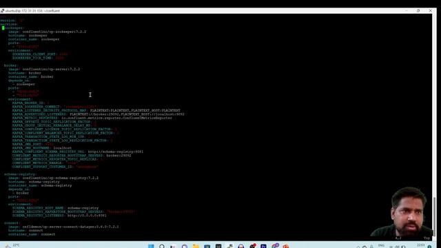Screen dimensions: 441x248
Task: Click ZOOKEEPER_CLIENT_PORT variable
Action: pyautogui.click(x=34, y=54)
